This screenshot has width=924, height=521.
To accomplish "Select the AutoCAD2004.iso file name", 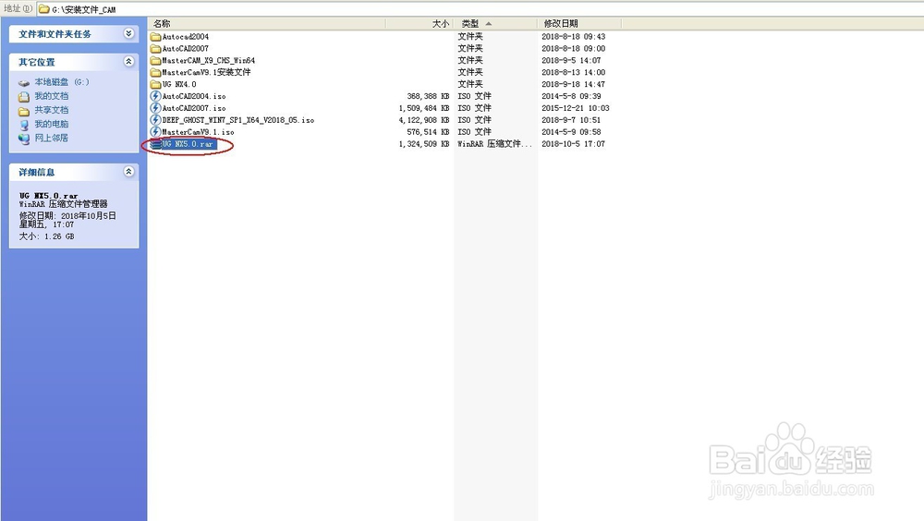I will 194,96.
